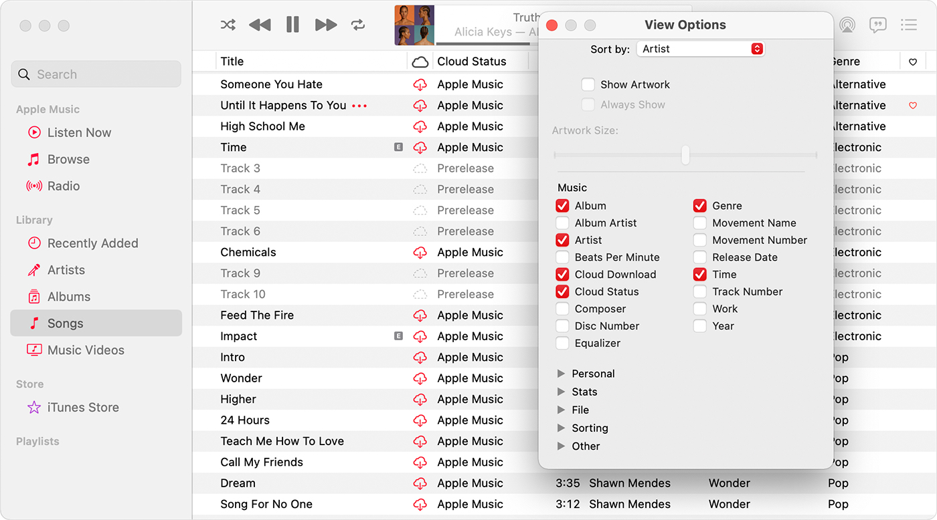Expand the Sorting section
The width and height of the screenshot is (937, 520).
click(x=562, y=428)
